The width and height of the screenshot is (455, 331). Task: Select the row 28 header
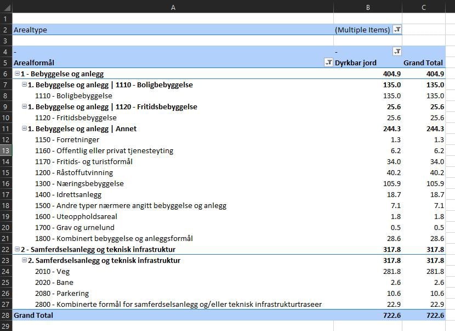coord(5,315)
